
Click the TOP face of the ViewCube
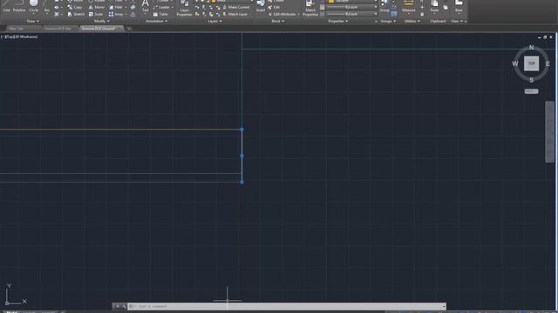531,63
